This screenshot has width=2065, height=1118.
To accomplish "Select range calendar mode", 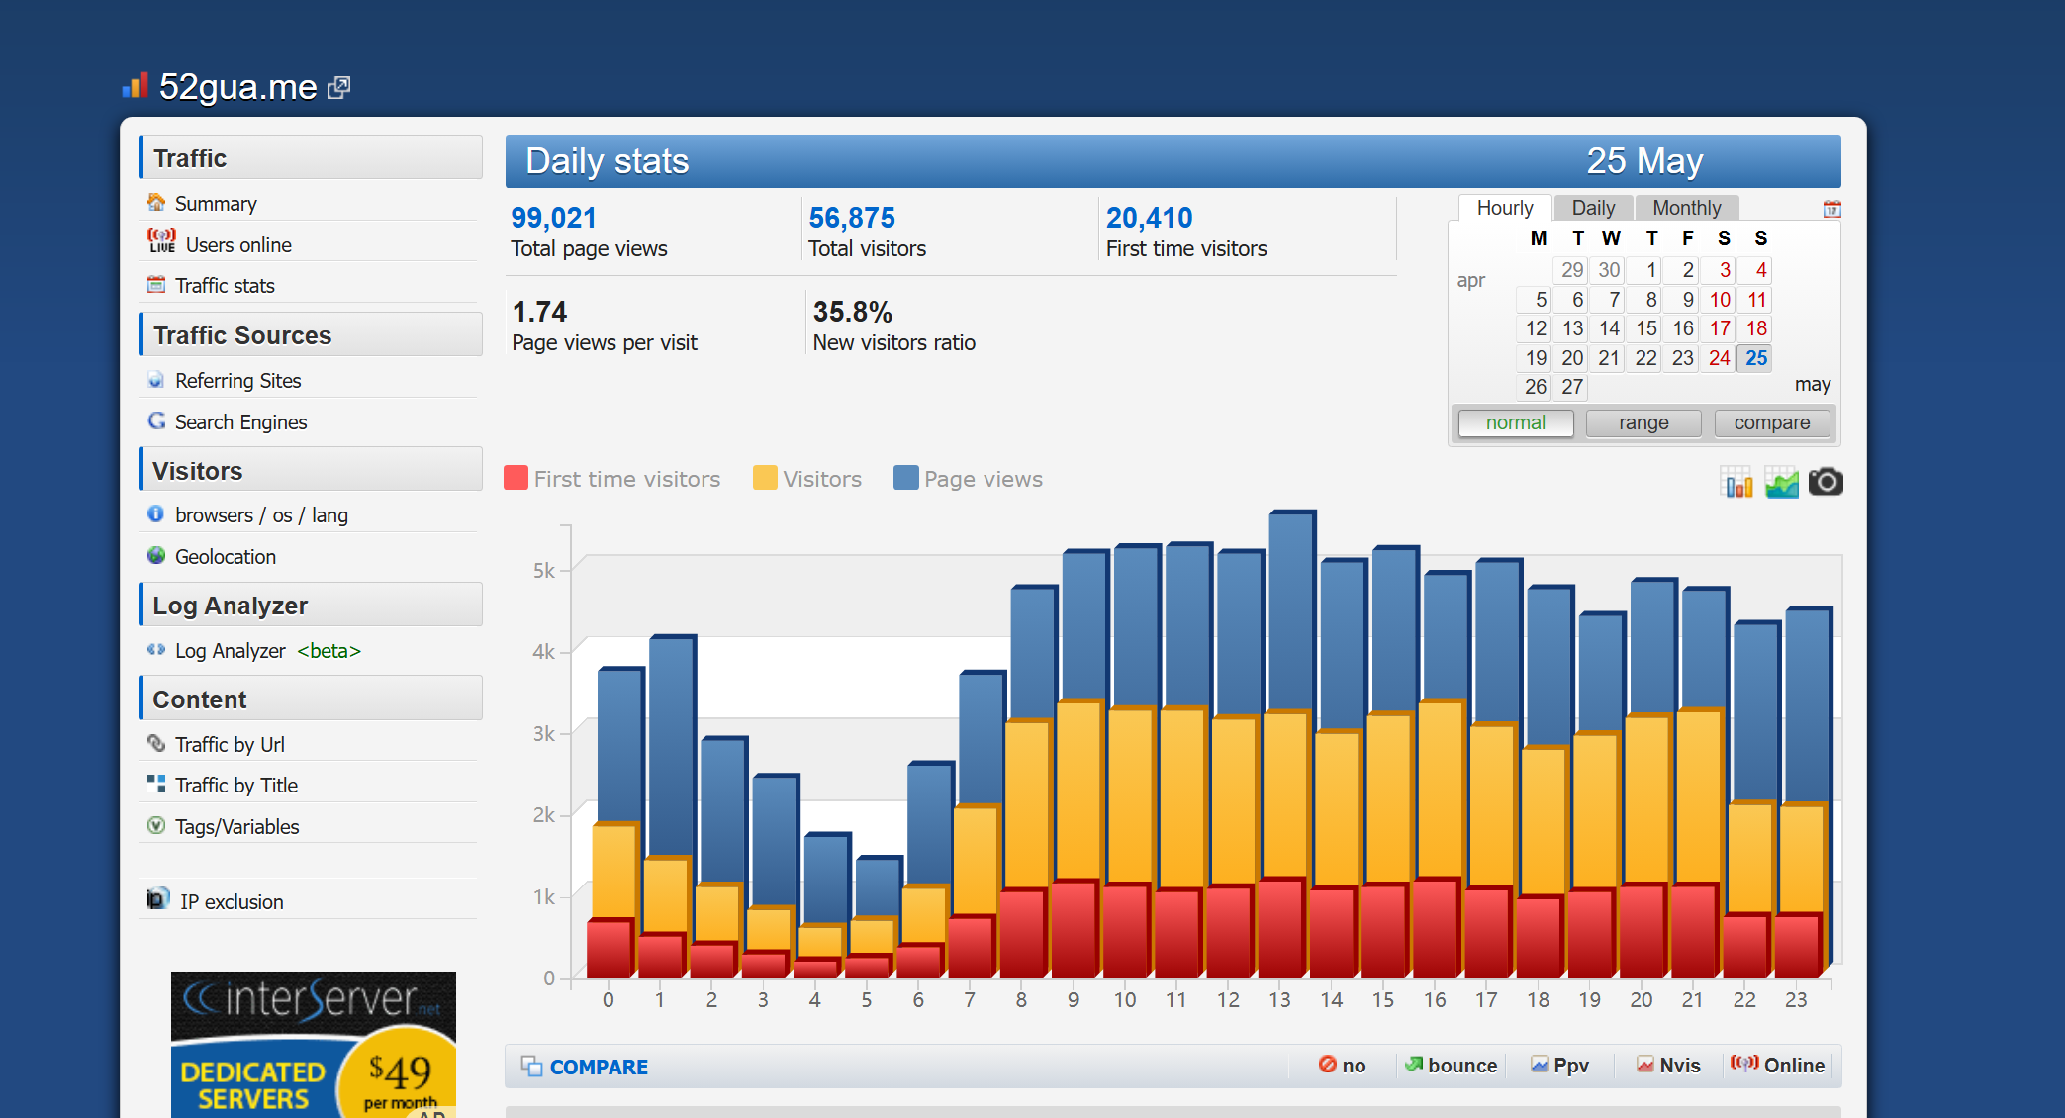I will [x=1643, y=423].
